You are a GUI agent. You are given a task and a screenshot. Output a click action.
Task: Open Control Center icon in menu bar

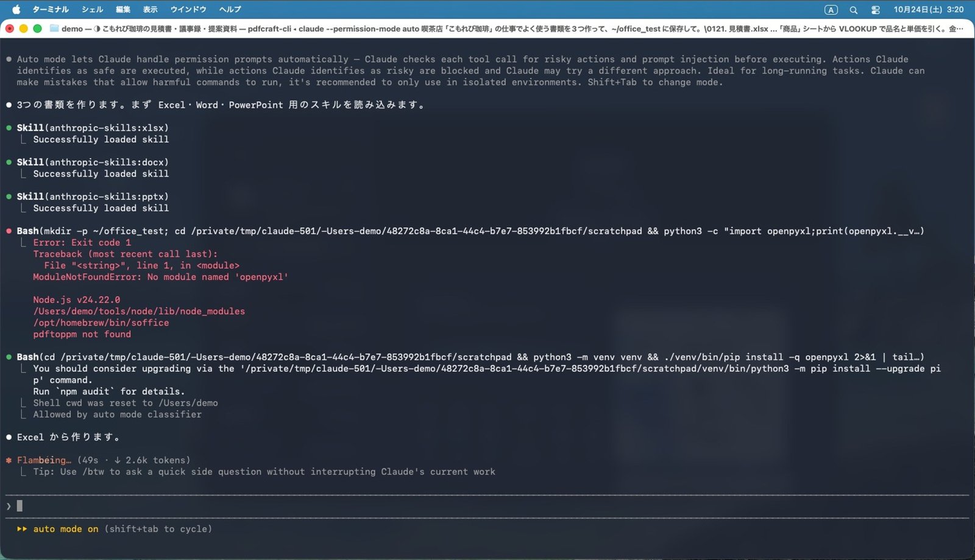pos(876,10)
